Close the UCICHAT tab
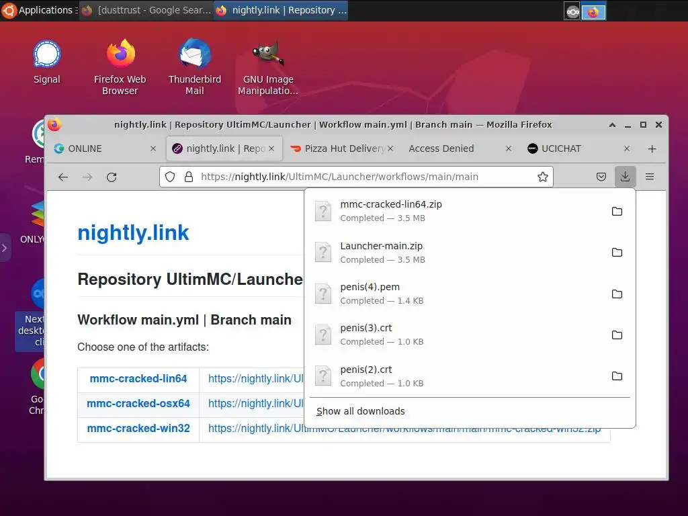 point(627,148)
